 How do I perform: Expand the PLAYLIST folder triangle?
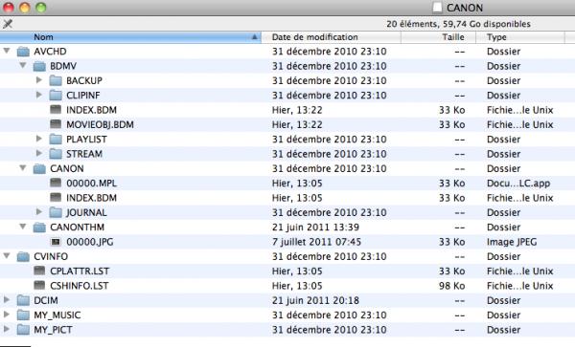coord(39,139)
